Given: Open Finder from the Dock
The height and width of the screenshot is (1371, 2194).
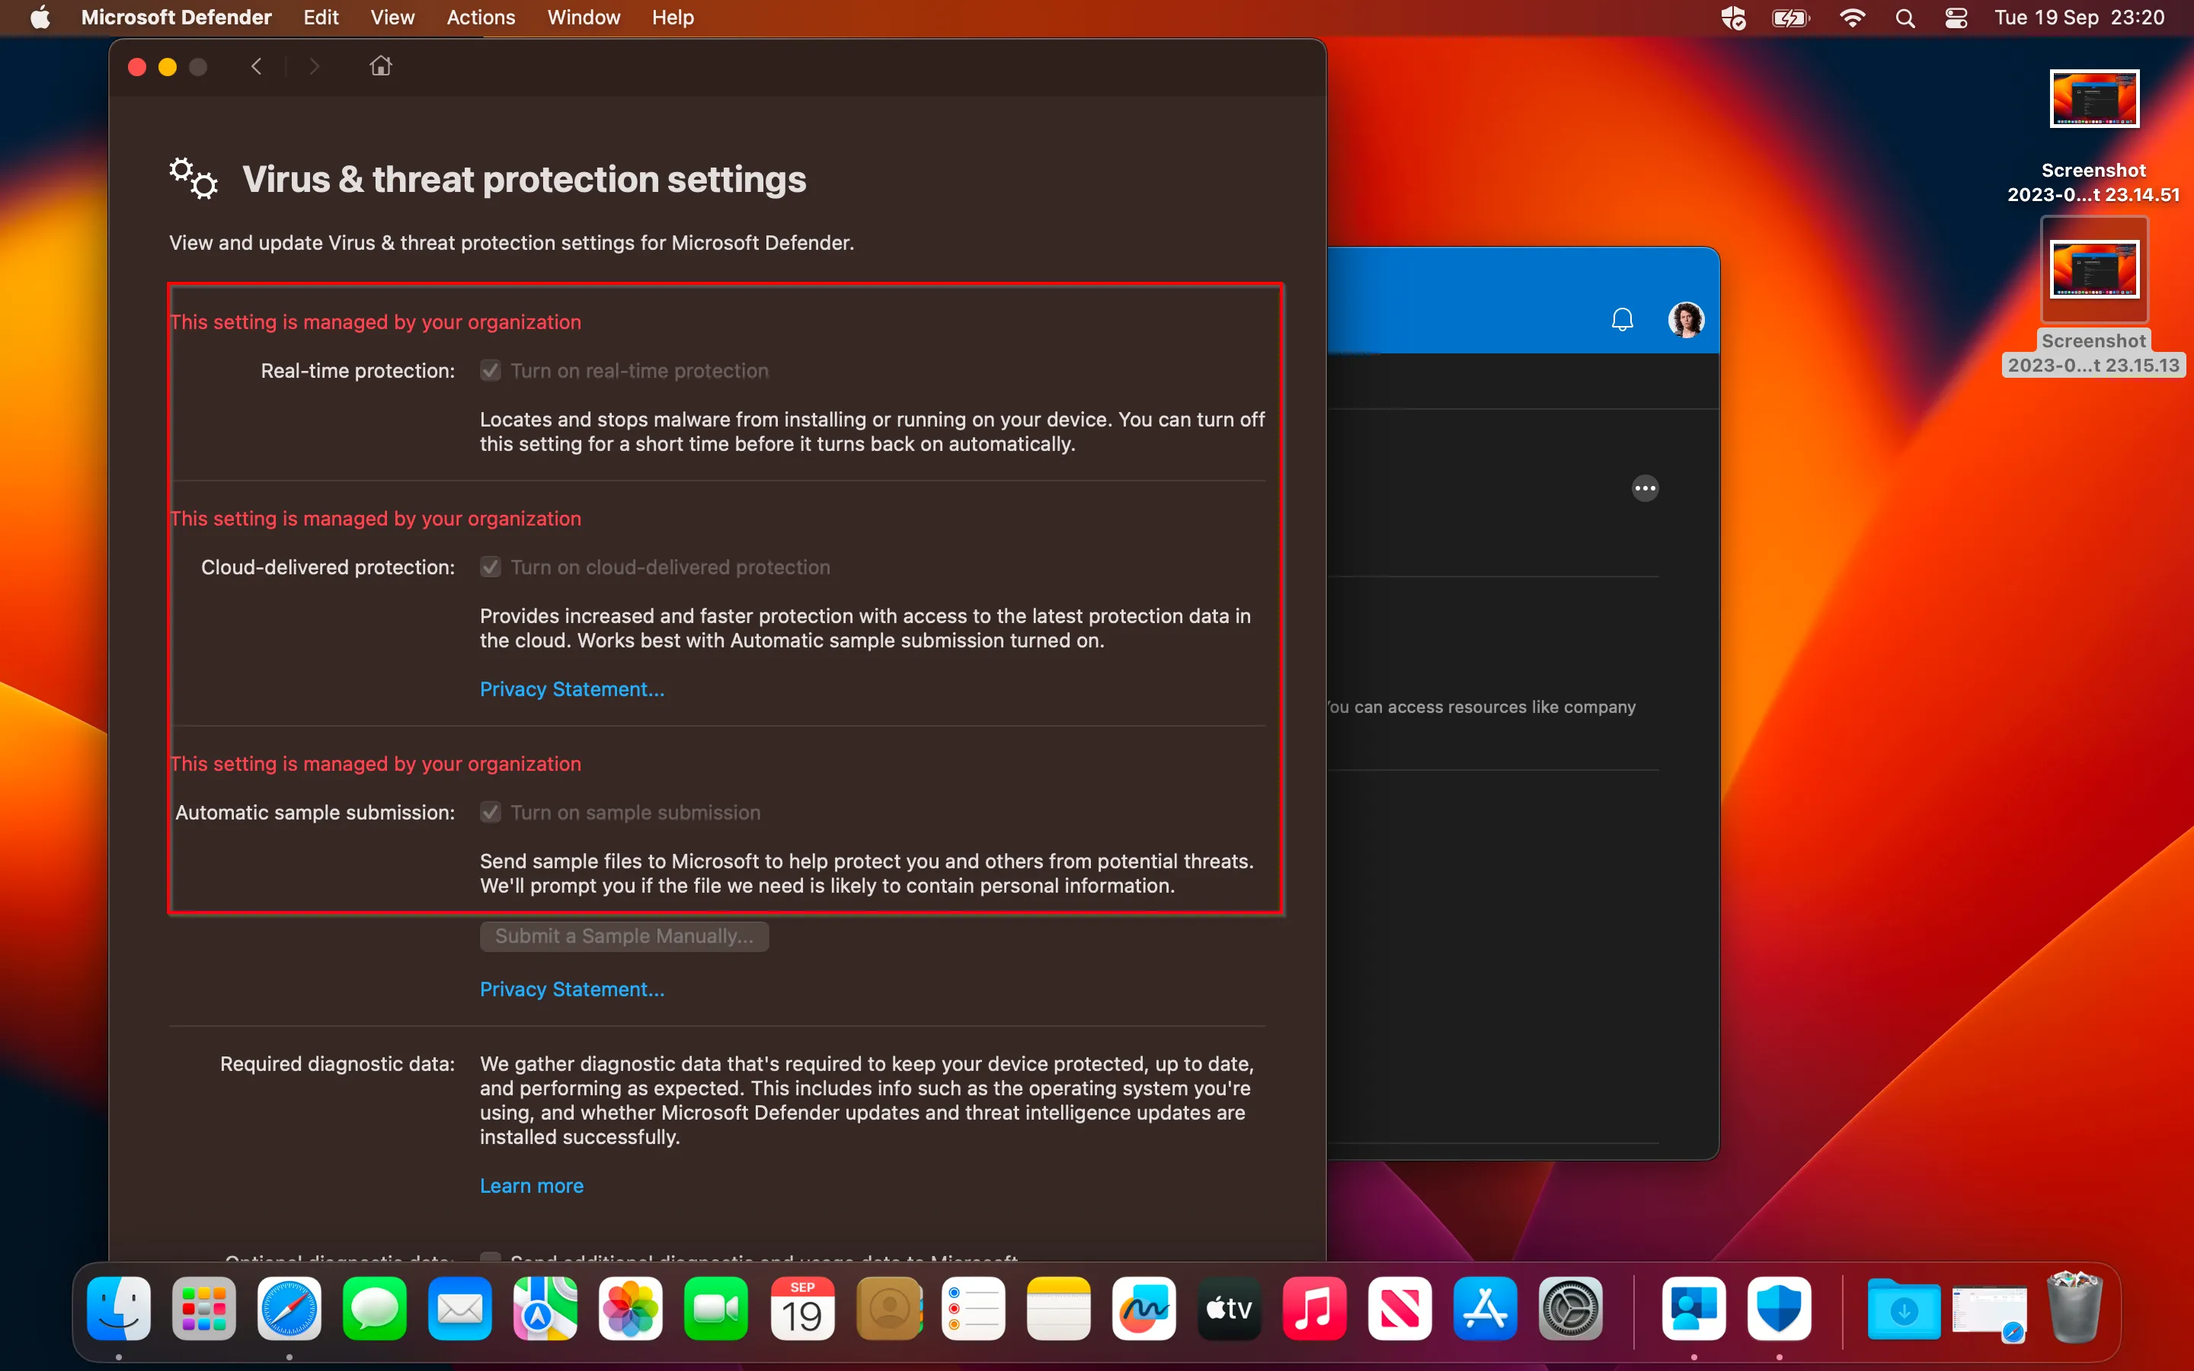Looking at the screenshot, I should coord(119,1309).
